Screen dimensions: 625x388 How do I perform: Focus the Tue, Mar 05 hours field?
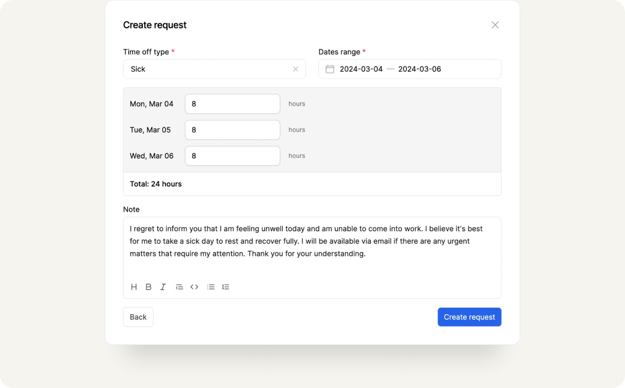pyautogui.click(x=232, y=130)
